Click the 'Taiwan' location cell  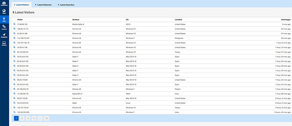[177, 108]
